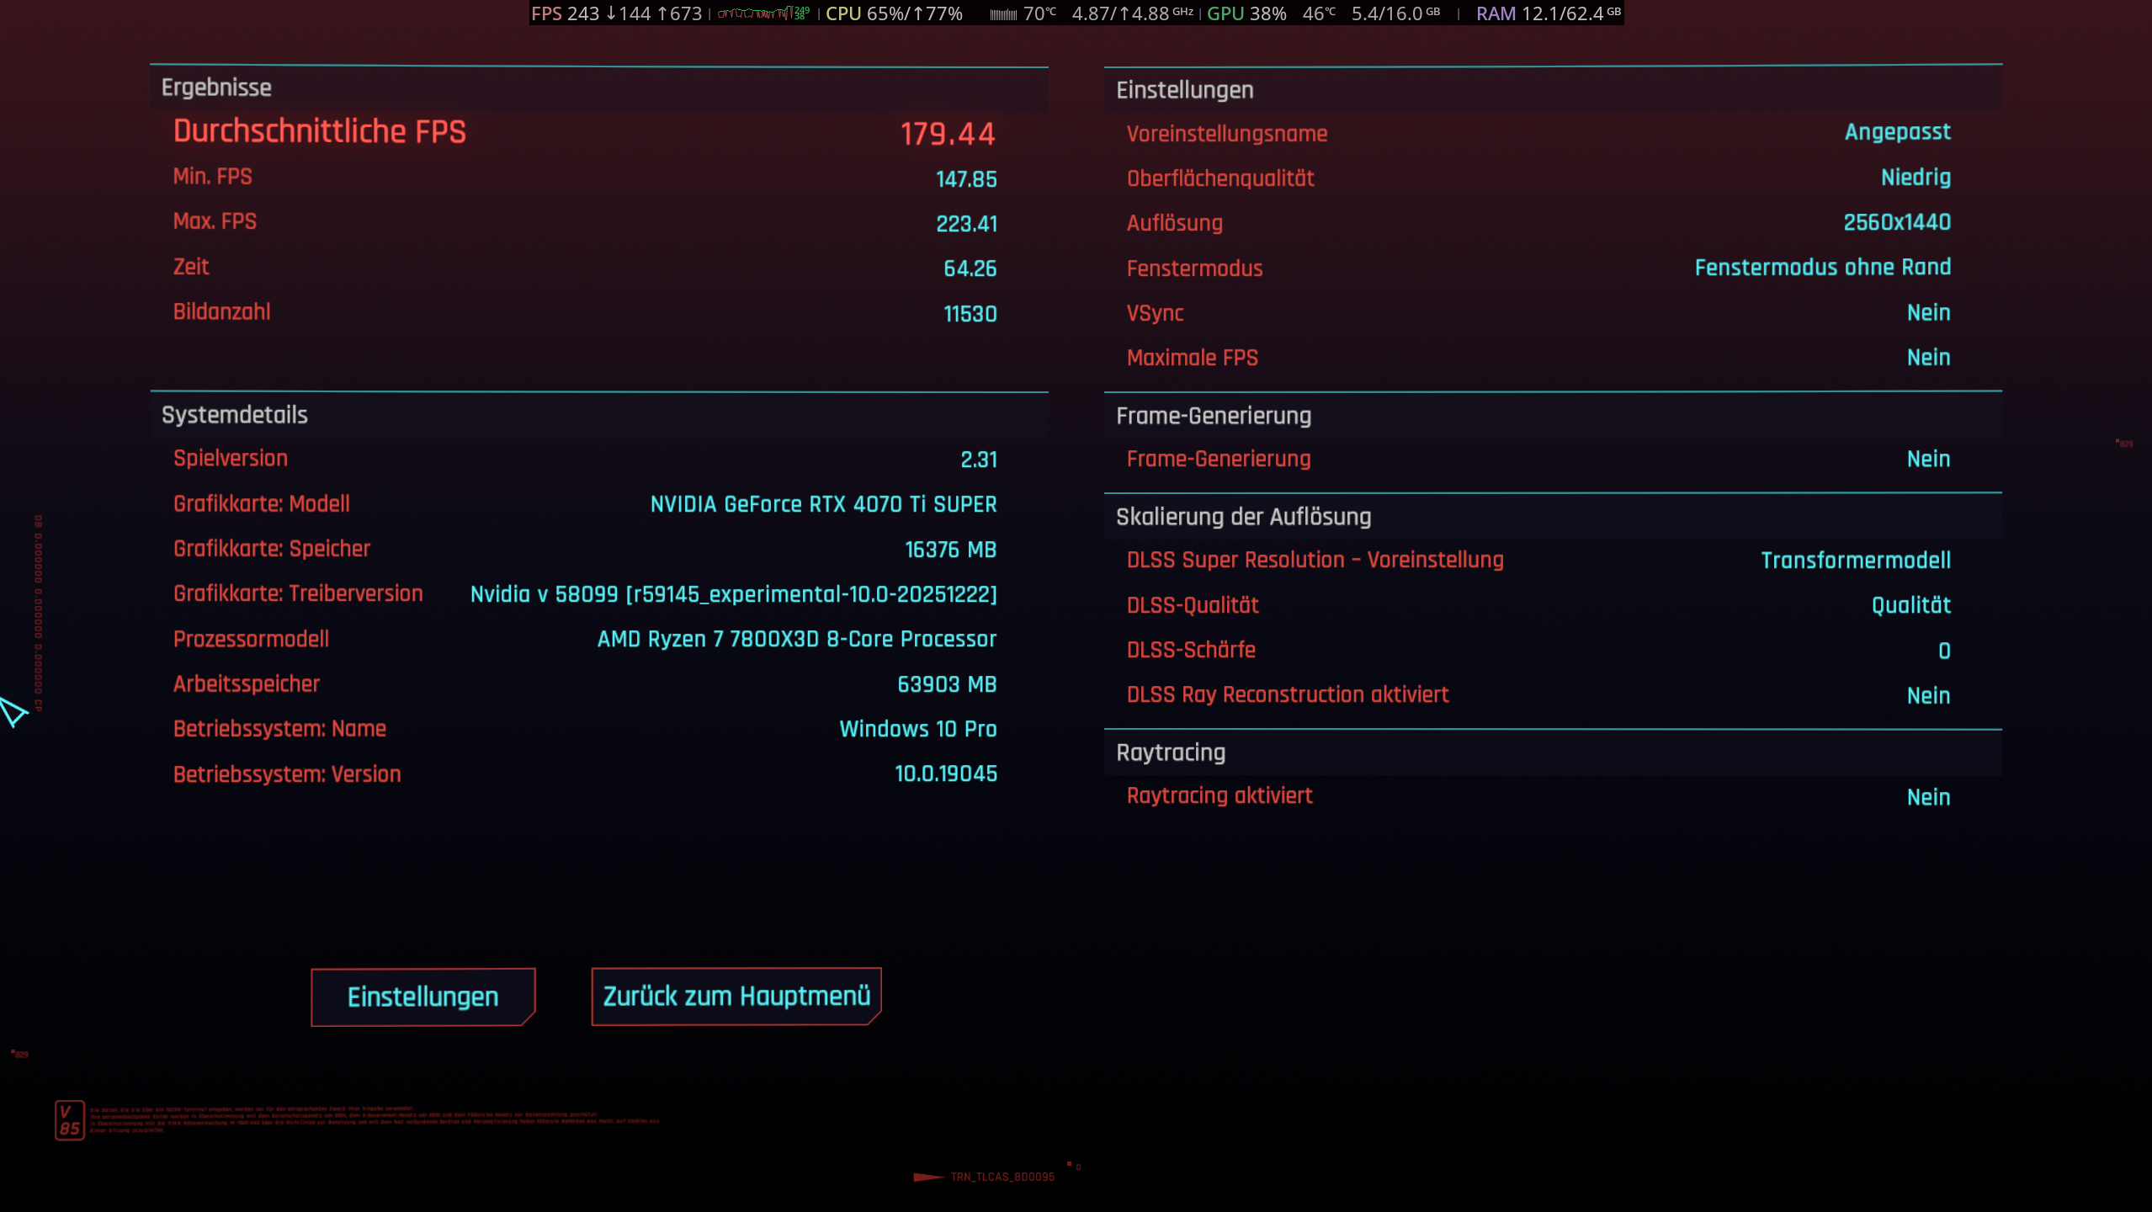The height and width of the screenshot is (1212, 2152).
Task: Click Fenstermodus ohne Rand value
Action: click(x=1822, y=268)
